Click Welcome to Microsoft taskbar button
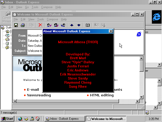The height and width of the screenshot is (122, 162). (106, 119)
